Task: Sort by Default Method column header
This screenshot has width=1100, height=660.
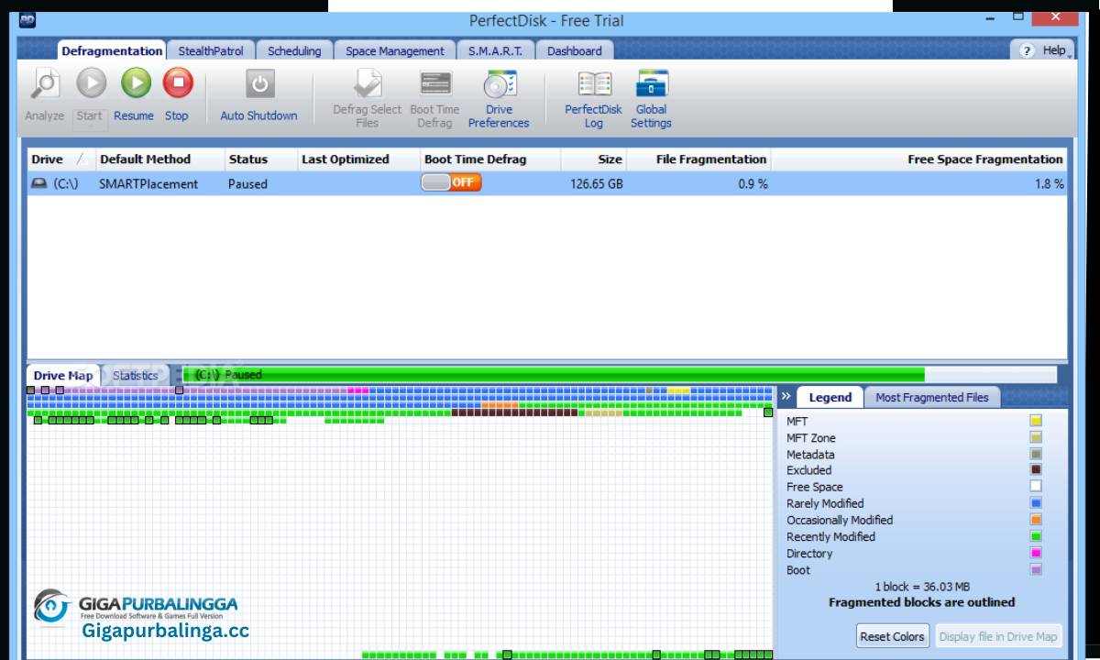Action: click(x=160, y=159)
